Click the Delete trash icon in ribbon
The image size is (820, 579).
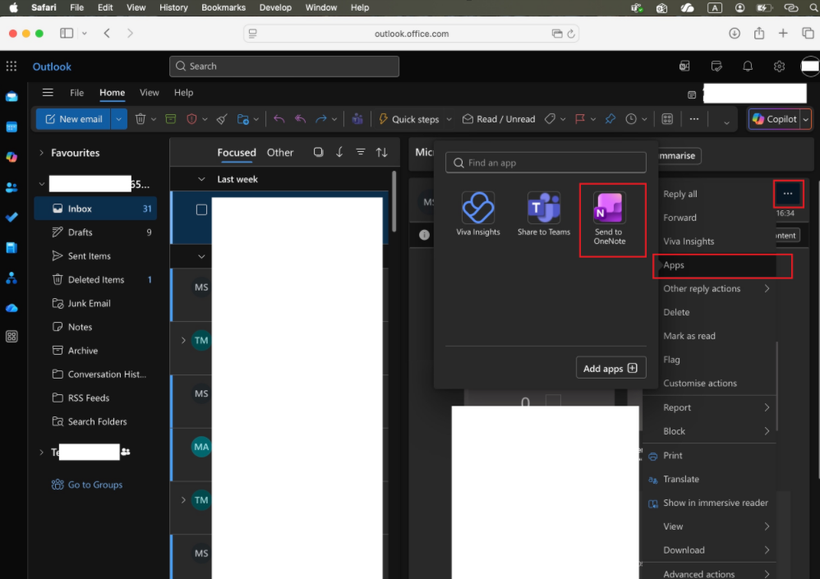(x=141, y=119)
